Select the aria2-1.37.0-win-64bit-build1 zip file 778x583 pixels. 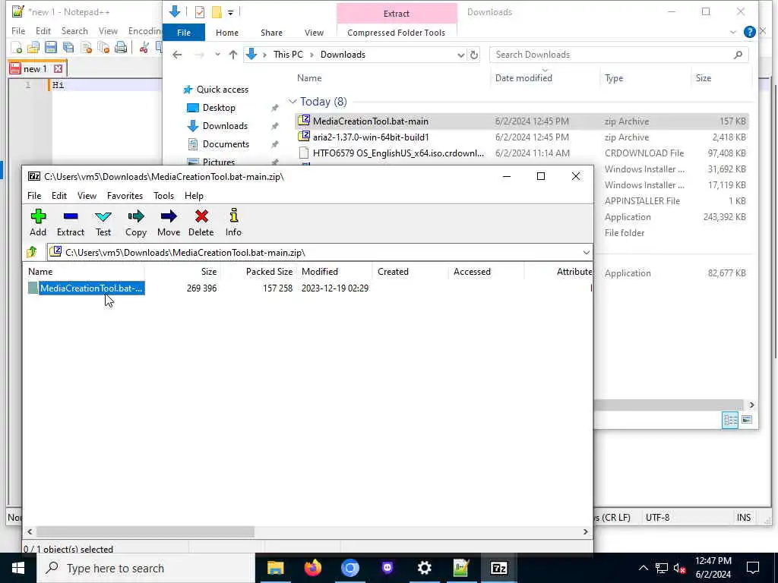522,137
